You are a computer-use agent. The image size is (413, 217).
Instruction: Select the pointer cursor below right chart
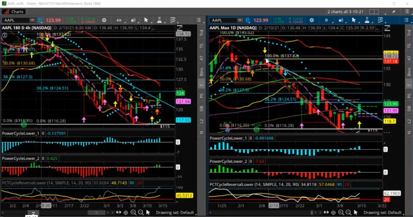[356, 212]
